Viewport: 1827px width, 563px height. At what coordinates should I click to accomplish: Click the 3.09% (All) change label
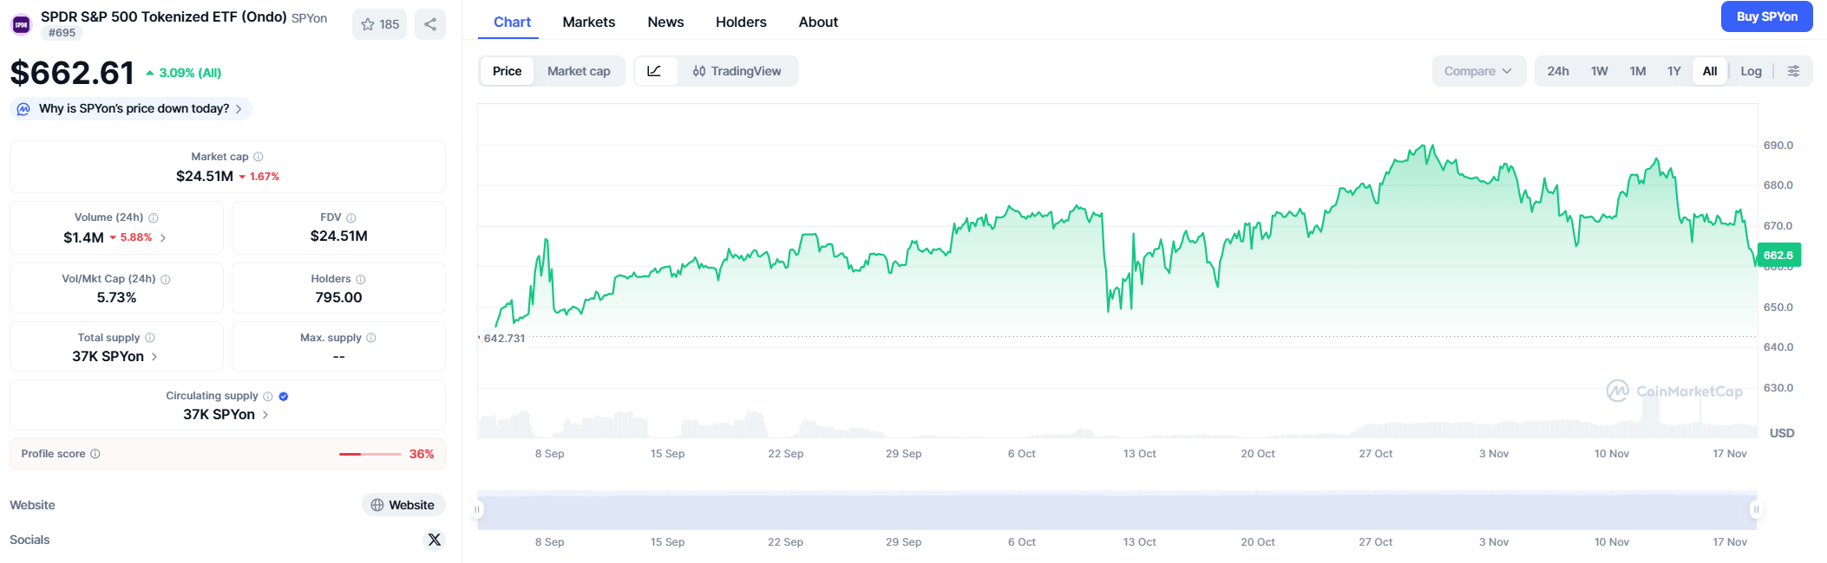coord(183,73)
